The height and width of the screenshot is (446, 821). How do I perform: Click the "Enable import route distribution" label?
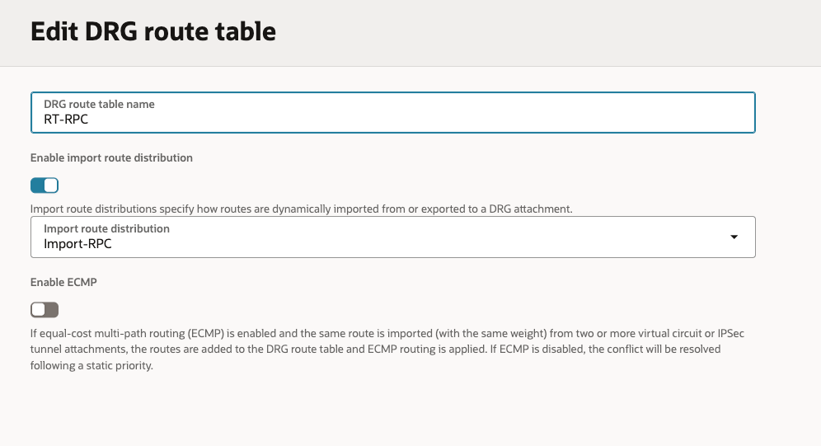point(111,157)
